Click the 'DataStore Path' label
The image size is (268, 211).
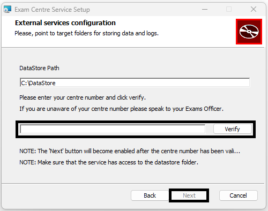(x=39, y=68)
